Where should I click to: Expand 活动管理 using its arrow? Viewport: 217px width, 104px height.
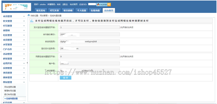pyautogui.click(x=24, y=54)
